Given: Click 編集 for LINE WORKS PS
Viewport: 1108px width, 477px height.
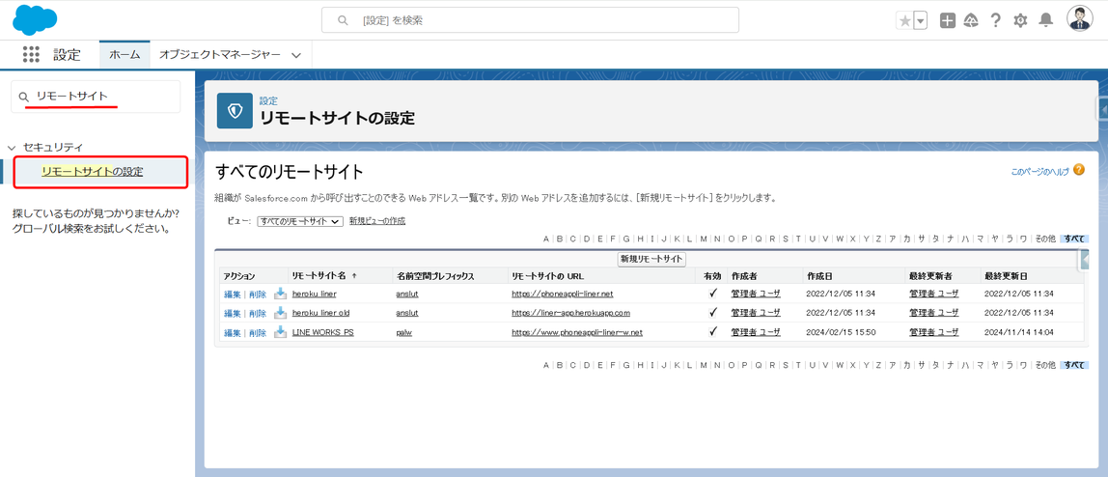Looking at the screenshot, I should coord(232,332).
